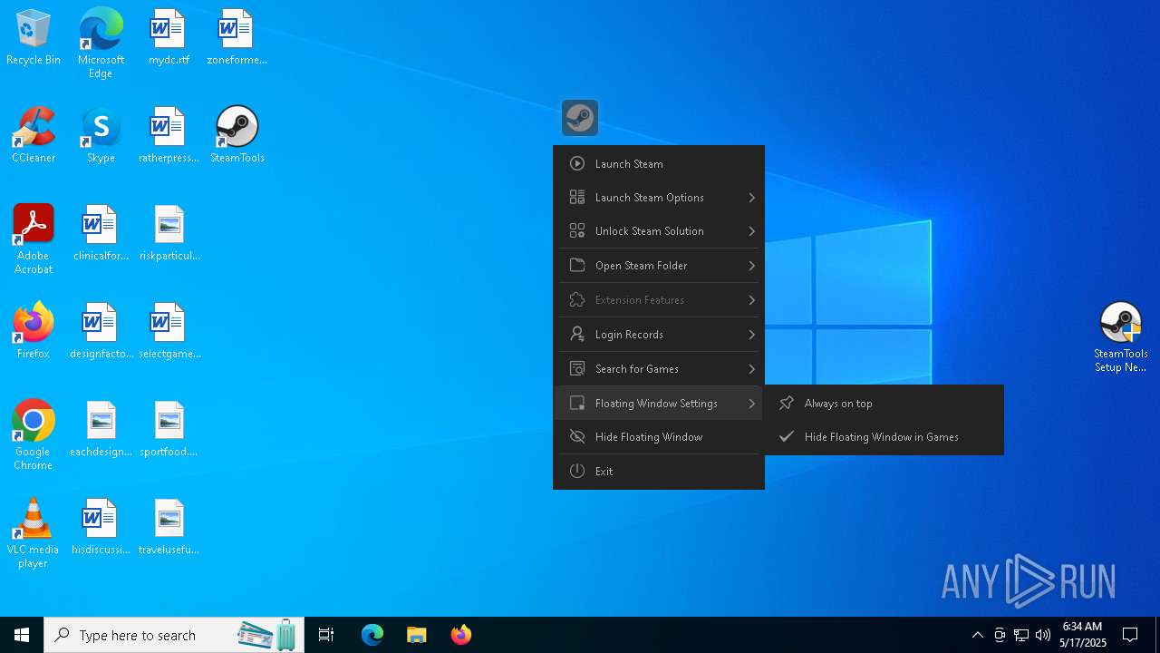Click the volume speaker tray icon

coord(1042,635)
